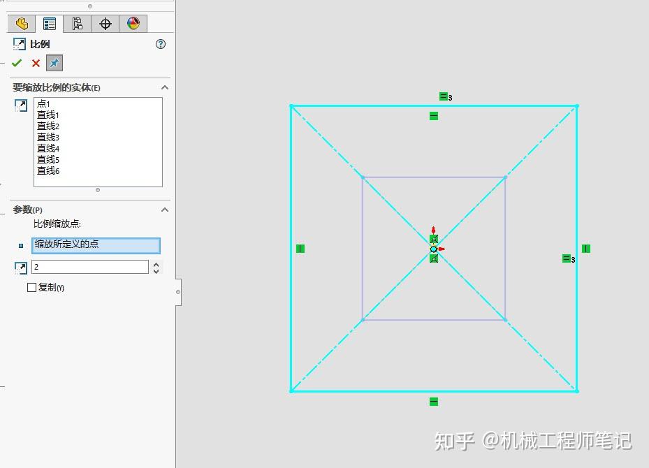Open the ConfigurationManager tab
Viewport: 649px width, 468px height.
(77, 24)
